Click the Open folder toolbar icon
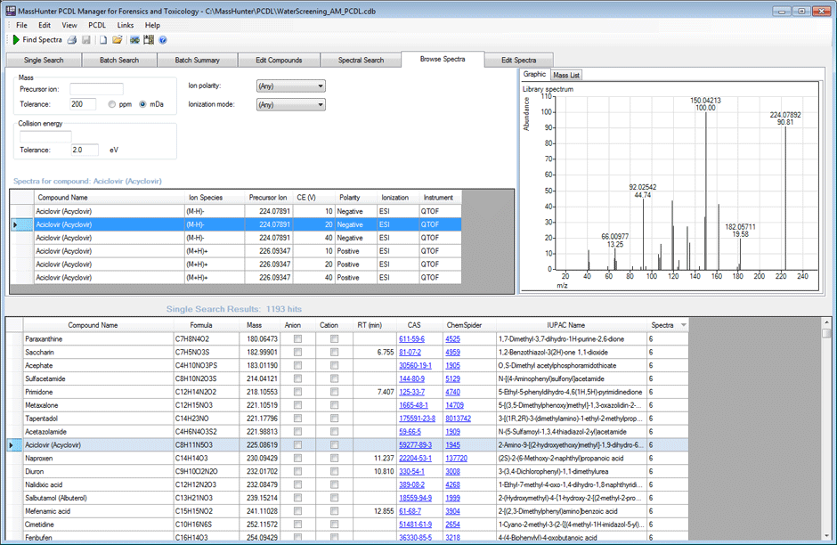 pyautogui.click(x=118, y=40)
